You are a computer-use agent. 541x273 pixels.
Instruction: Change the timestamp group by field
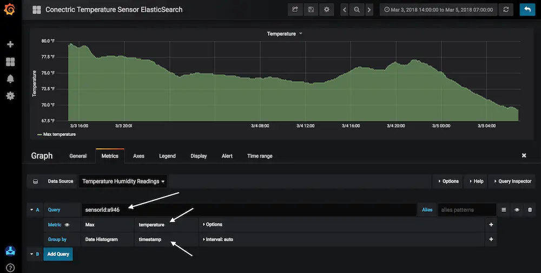pyautogui.click(x=166, y=239)
